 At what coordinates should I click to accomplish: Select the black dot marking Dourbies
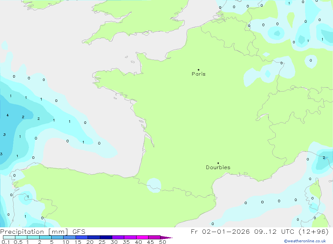pos(218,163)
